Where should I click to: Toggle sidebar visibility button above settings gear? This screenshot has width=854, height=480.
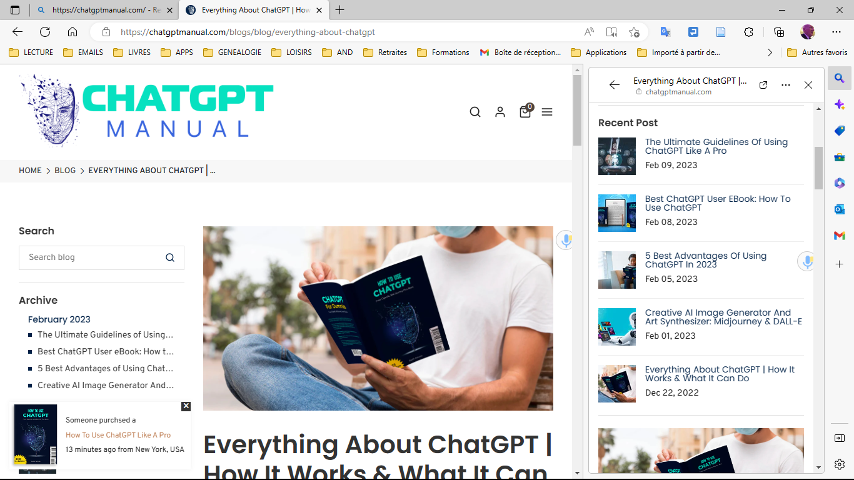click(x=840, y=438)
